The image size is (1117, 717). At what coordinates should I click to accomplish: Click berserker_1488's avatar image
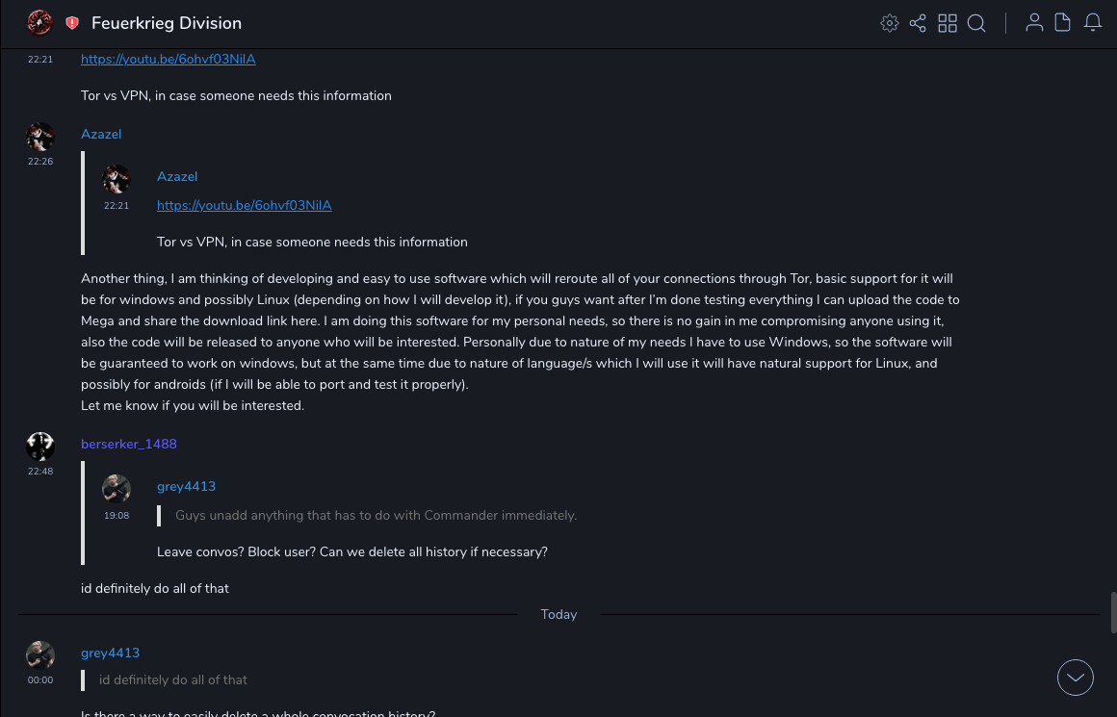(40, 447)
